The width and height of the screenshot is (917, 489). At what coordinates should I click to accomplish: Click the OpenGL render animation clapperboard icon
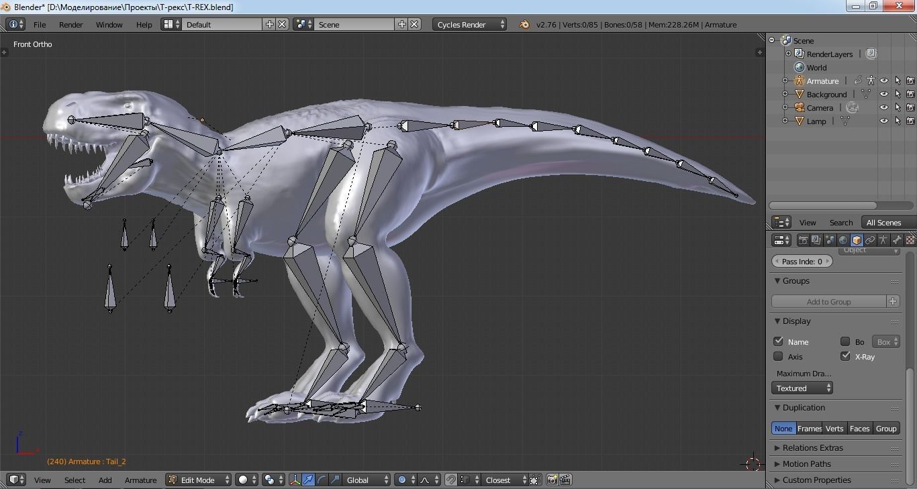(565, 480)
